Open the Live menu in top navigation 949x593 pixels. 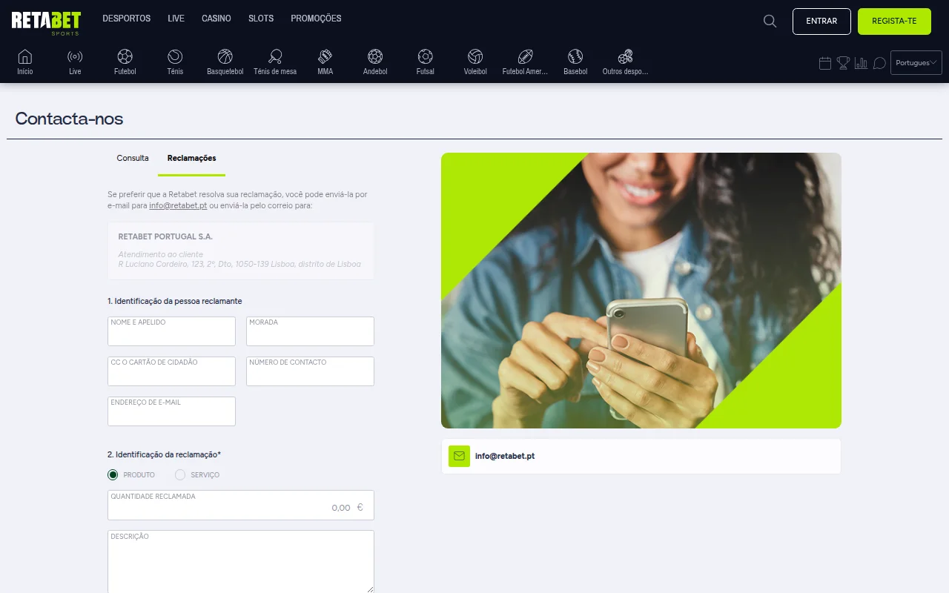pos(176,19)
